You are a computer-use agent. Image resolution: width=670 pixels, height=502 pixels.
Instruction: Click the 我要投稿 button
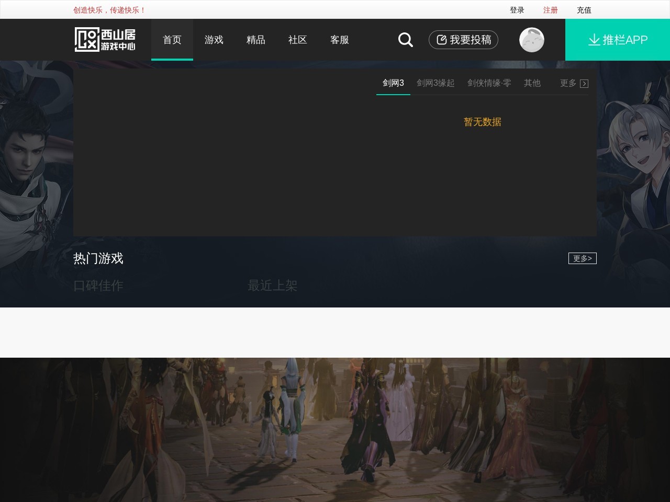(x=463, y=40)
